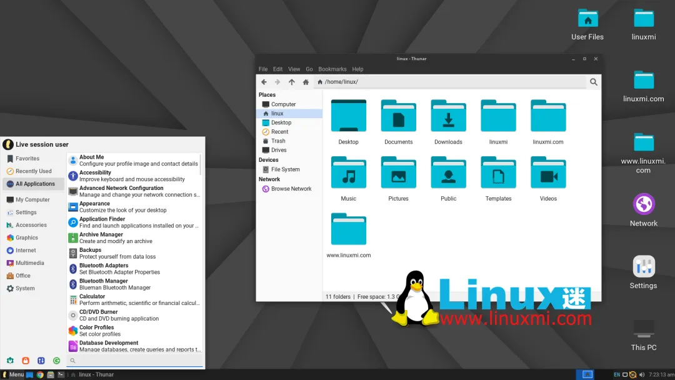Launch Archive Manager from application list

[x=134, y=237]
